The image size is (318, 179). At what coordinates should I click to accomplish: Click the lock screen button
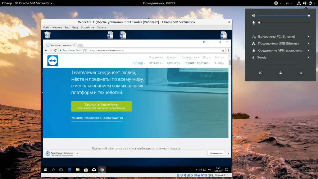click(x=280, y=73)
